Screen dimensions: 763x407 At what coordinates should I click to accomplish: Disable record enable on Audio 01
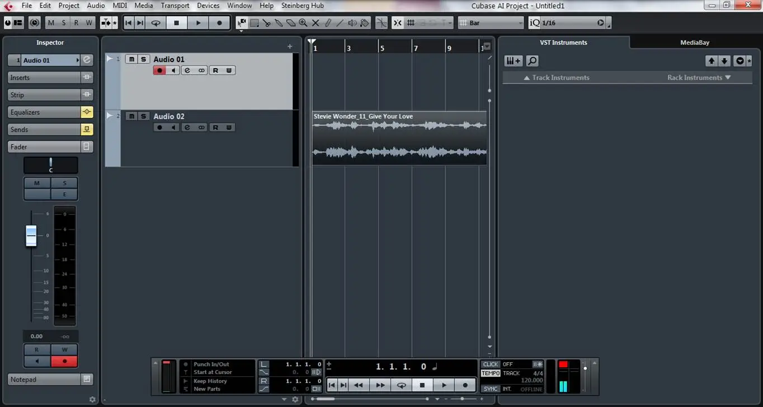point(159,71)
